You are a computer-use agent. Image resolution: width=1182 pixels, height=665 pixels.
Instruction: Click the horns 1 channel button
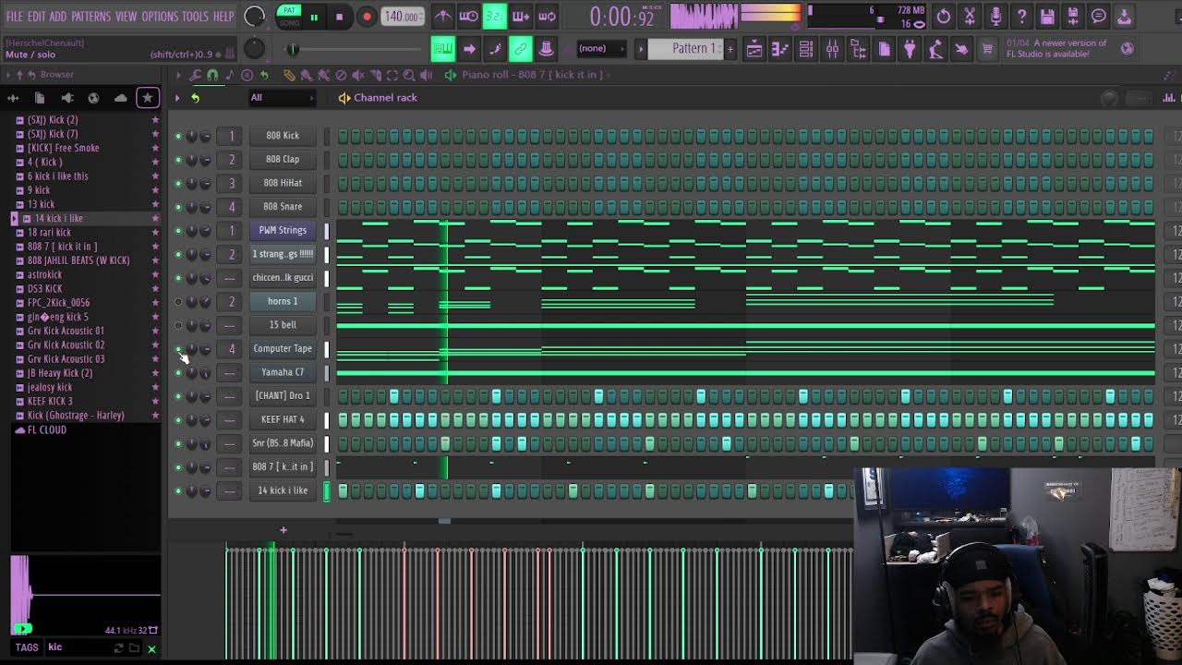(283, 301)
